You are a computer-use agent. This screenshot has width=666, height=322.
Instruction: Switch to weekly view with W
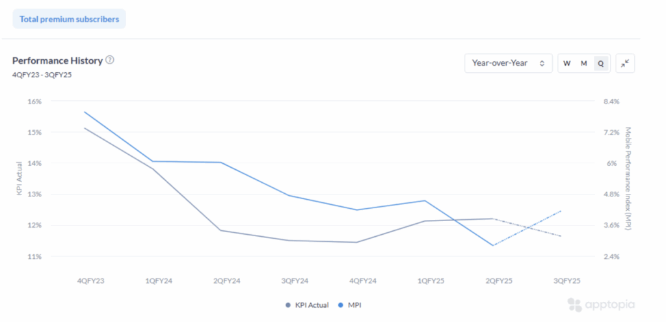(566, 63)
